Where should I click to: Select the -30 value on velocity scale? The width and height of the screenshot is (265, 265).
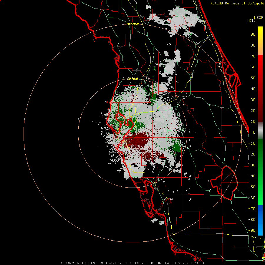coord(252,165)
